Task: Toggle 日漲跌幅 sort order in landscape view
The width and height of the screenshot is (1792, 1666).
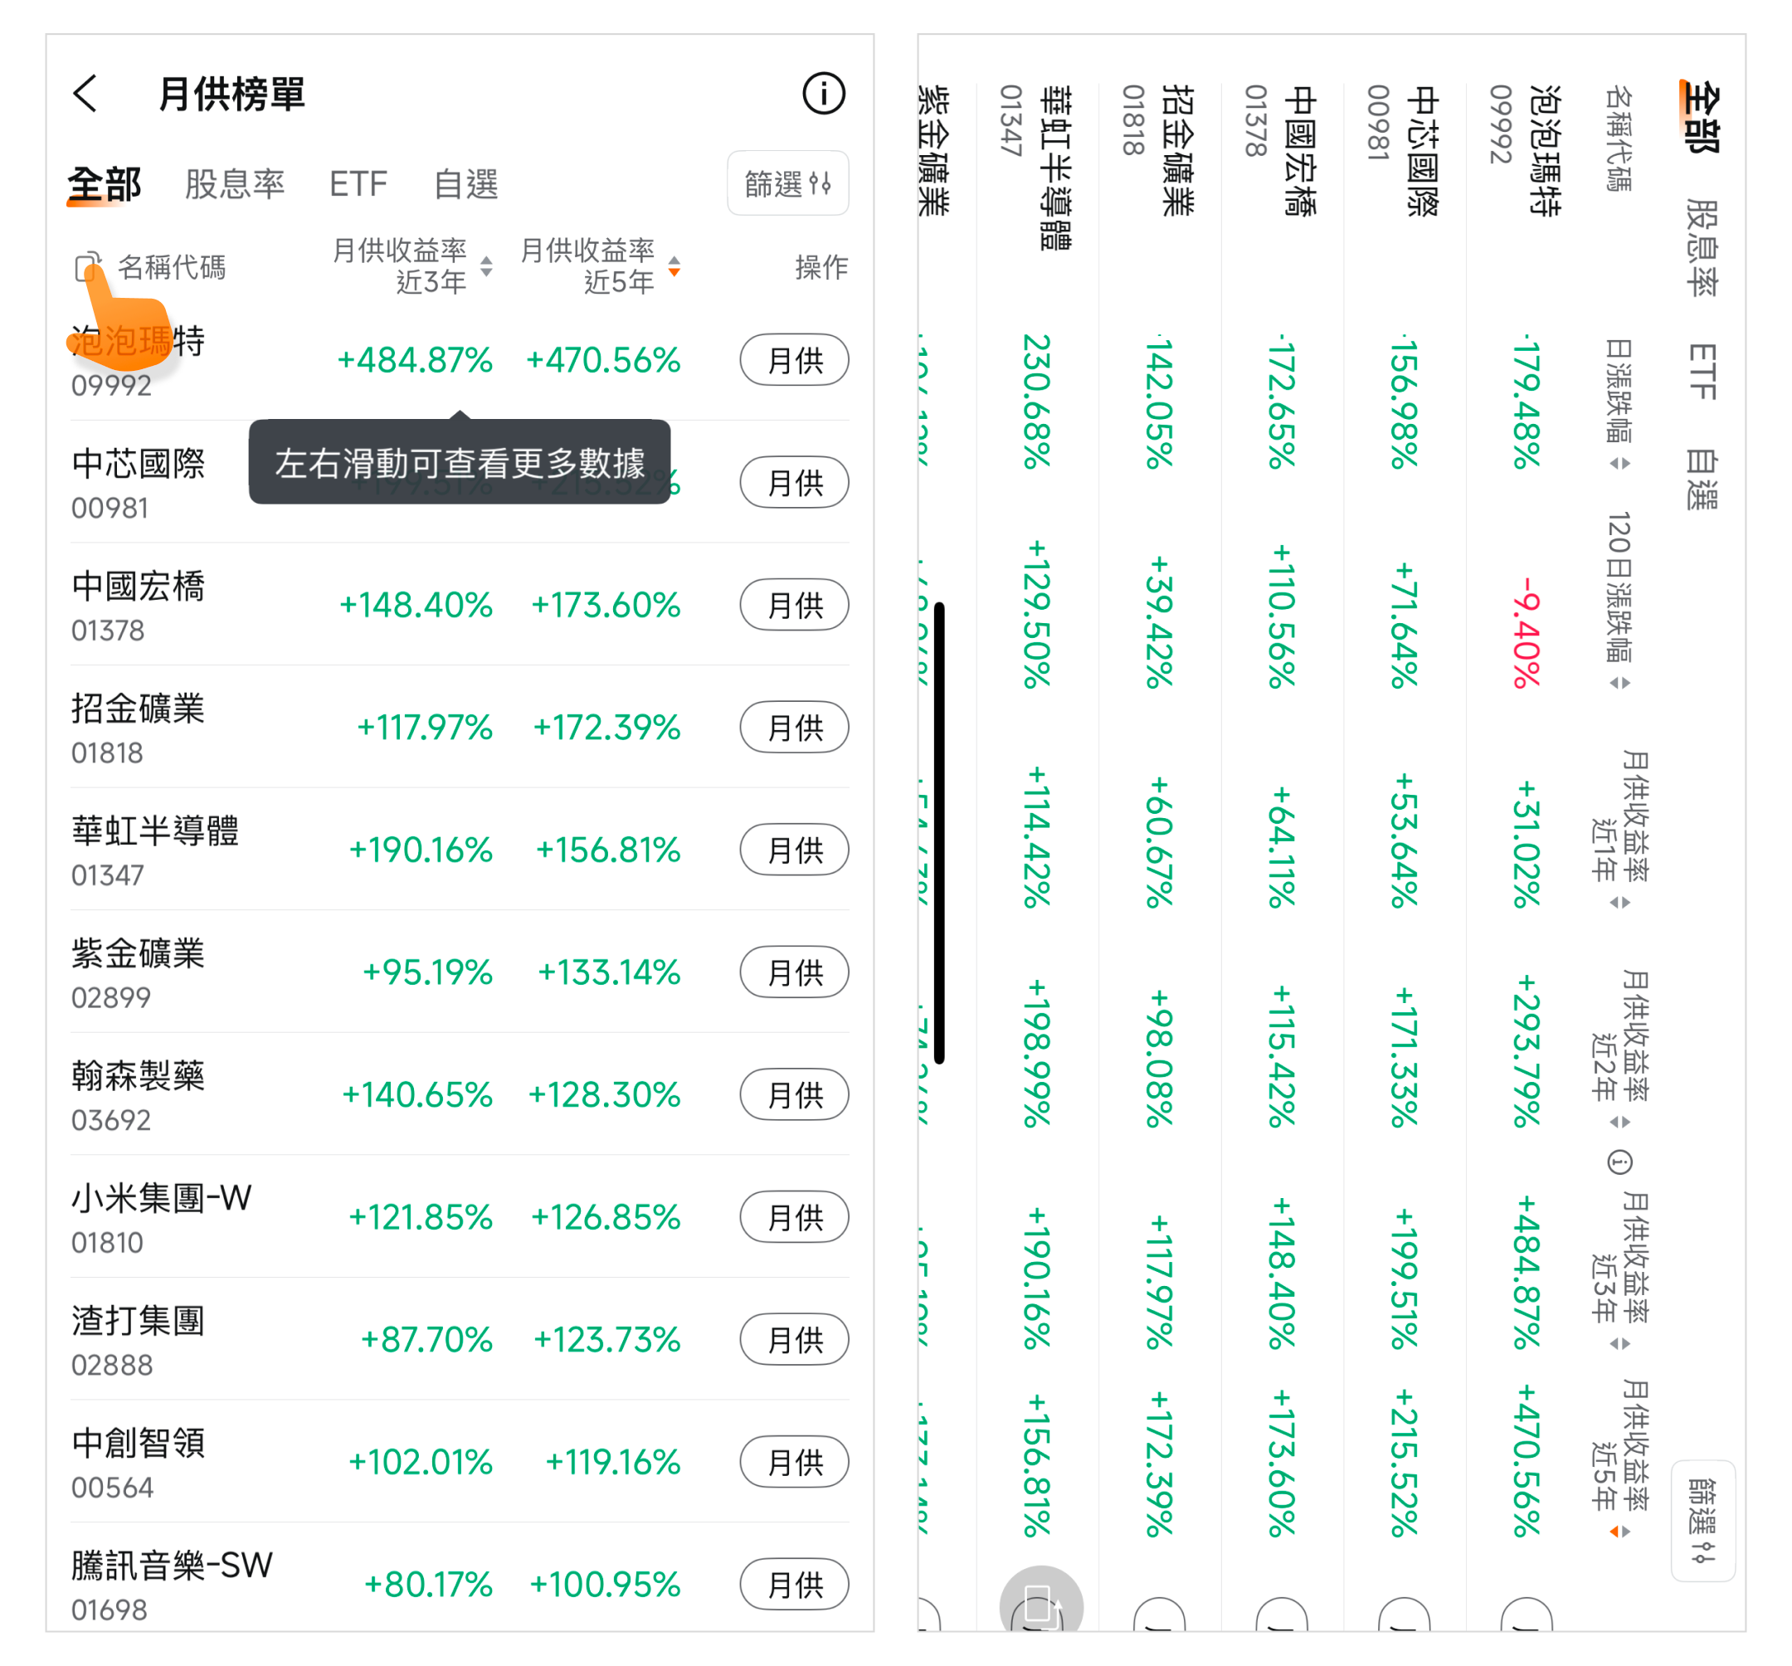Action: coord(1619,464)
